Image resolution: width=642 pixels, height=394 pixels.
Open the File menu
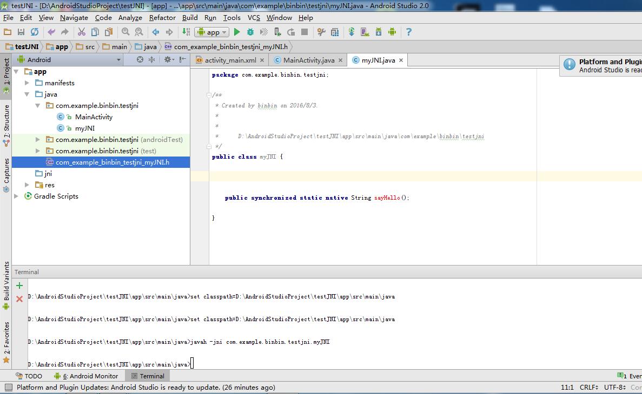(8, 18)
